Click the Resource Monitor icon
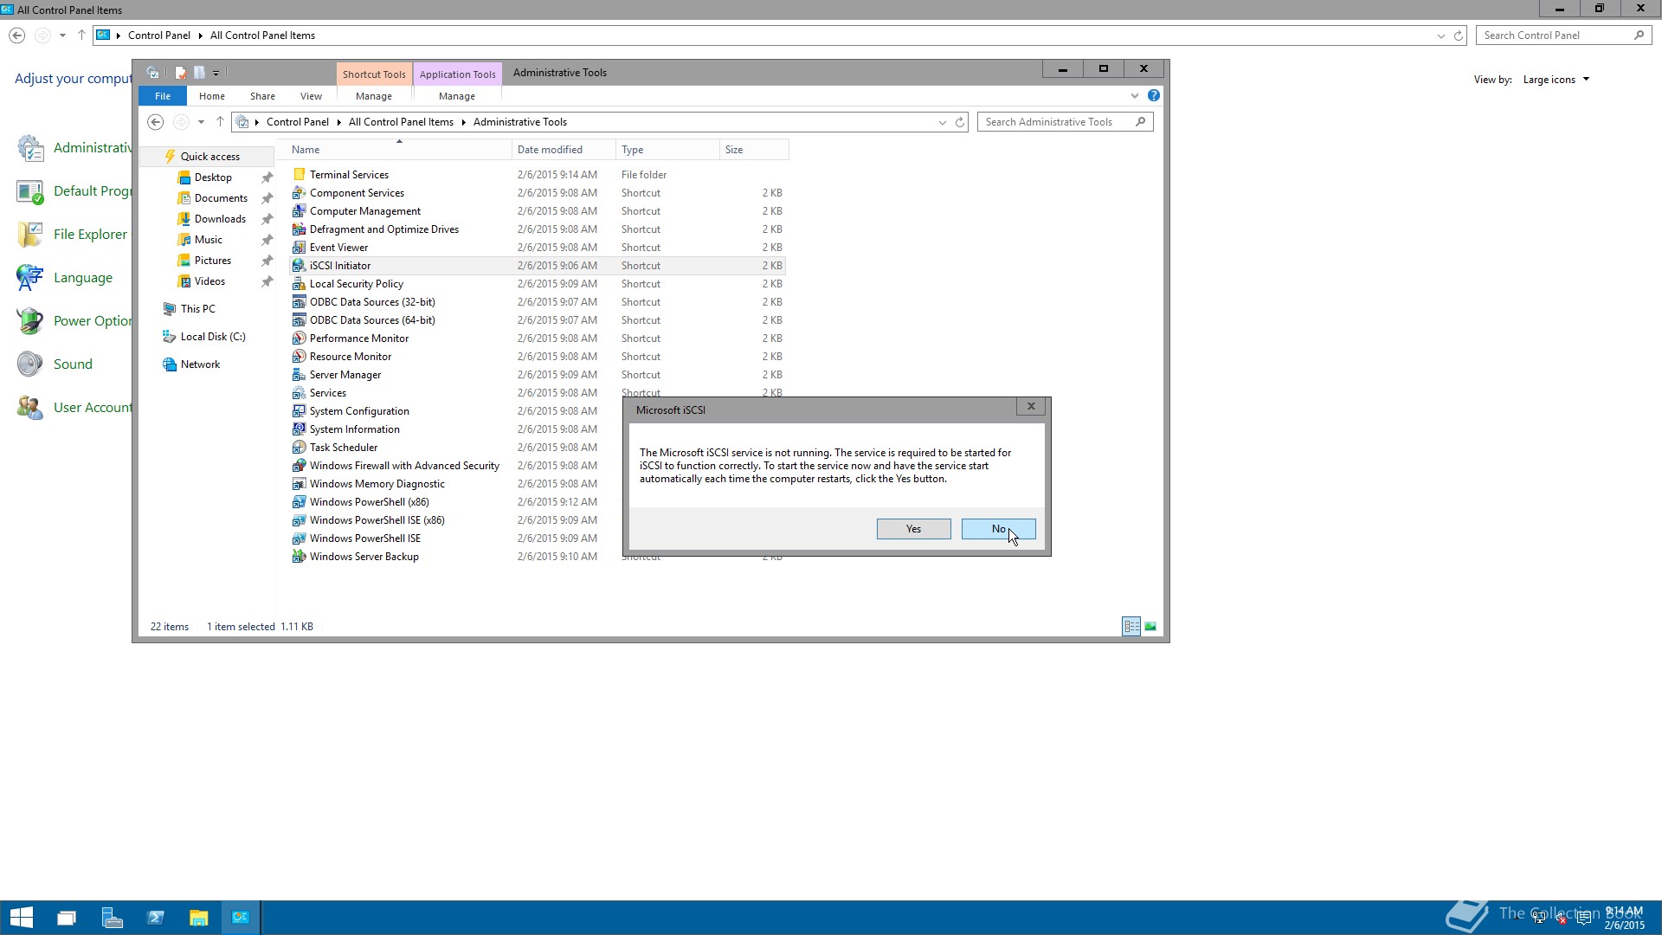1662x935 pixels. tap(299, 357)
